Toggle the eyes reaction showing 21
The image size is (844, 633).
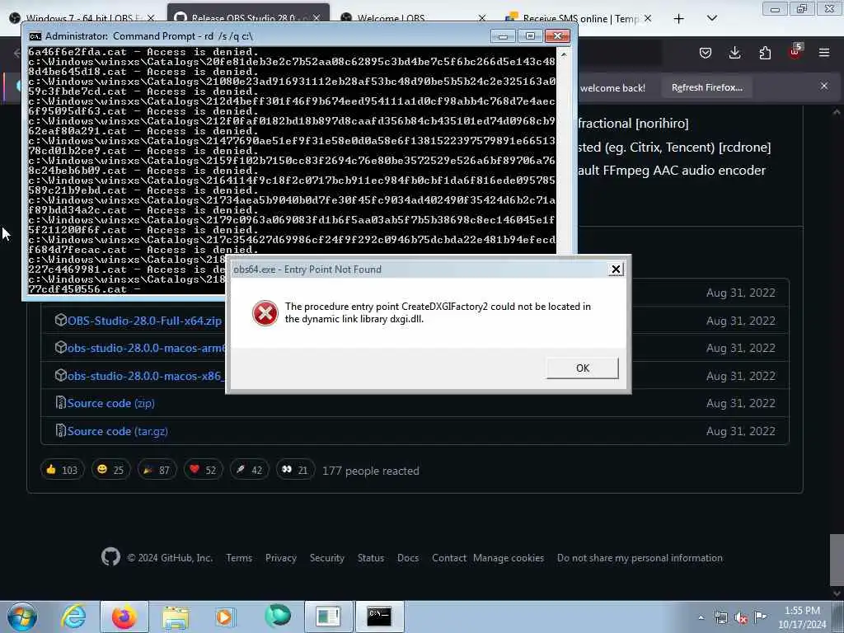pyautogui.click(x=295, y=470)
